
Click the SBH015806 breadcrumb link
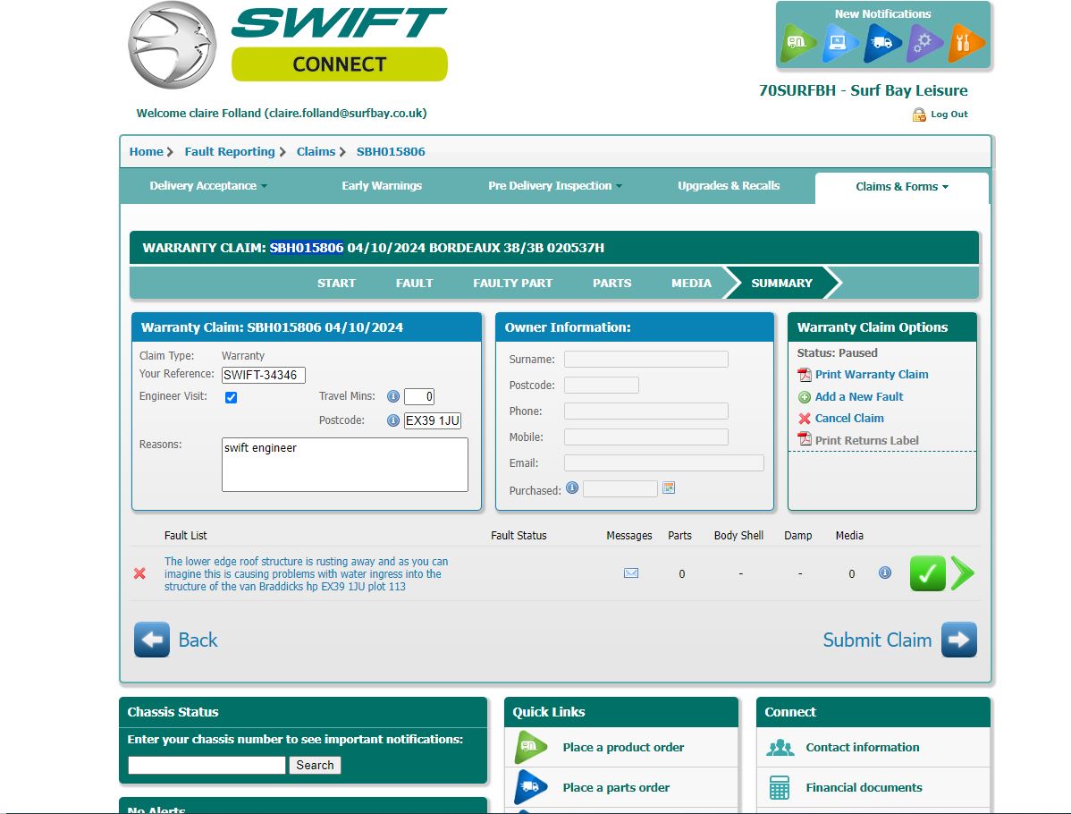pyautogui.click(x=391, y=152)
